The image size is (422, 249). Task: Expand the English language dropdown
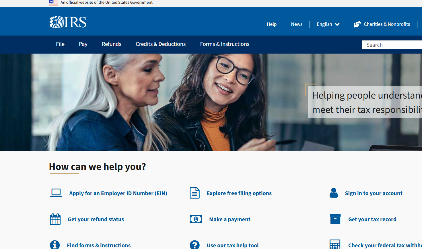click(x=328, y=24)
